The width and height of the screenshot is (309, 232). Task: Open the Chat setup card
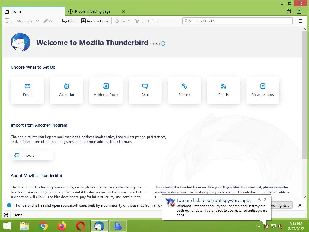pyautogui.click(x=145, y=90)
